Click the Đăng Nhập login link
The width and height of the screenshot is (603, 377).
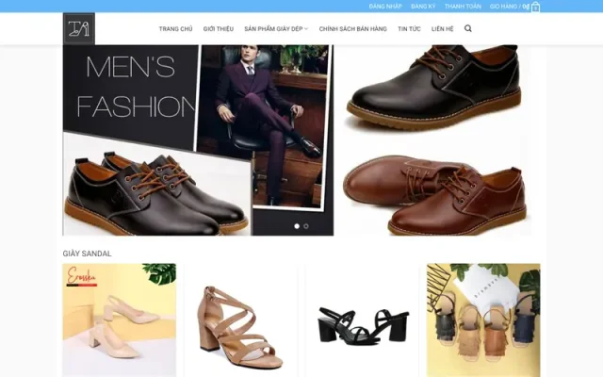(x=385, y=7)
